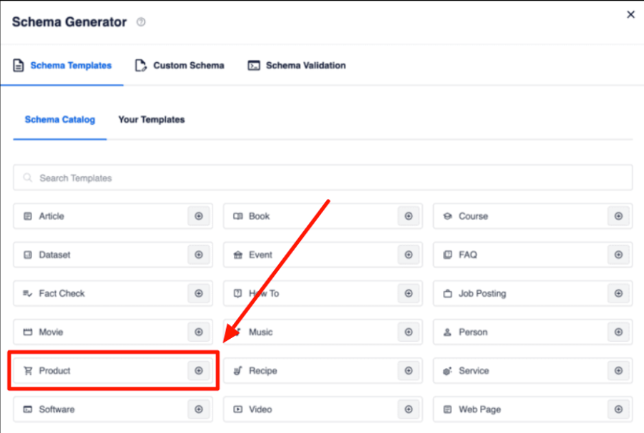Click the plus icon for Book
Screen dimensions: 644x433
pos(409,216)
